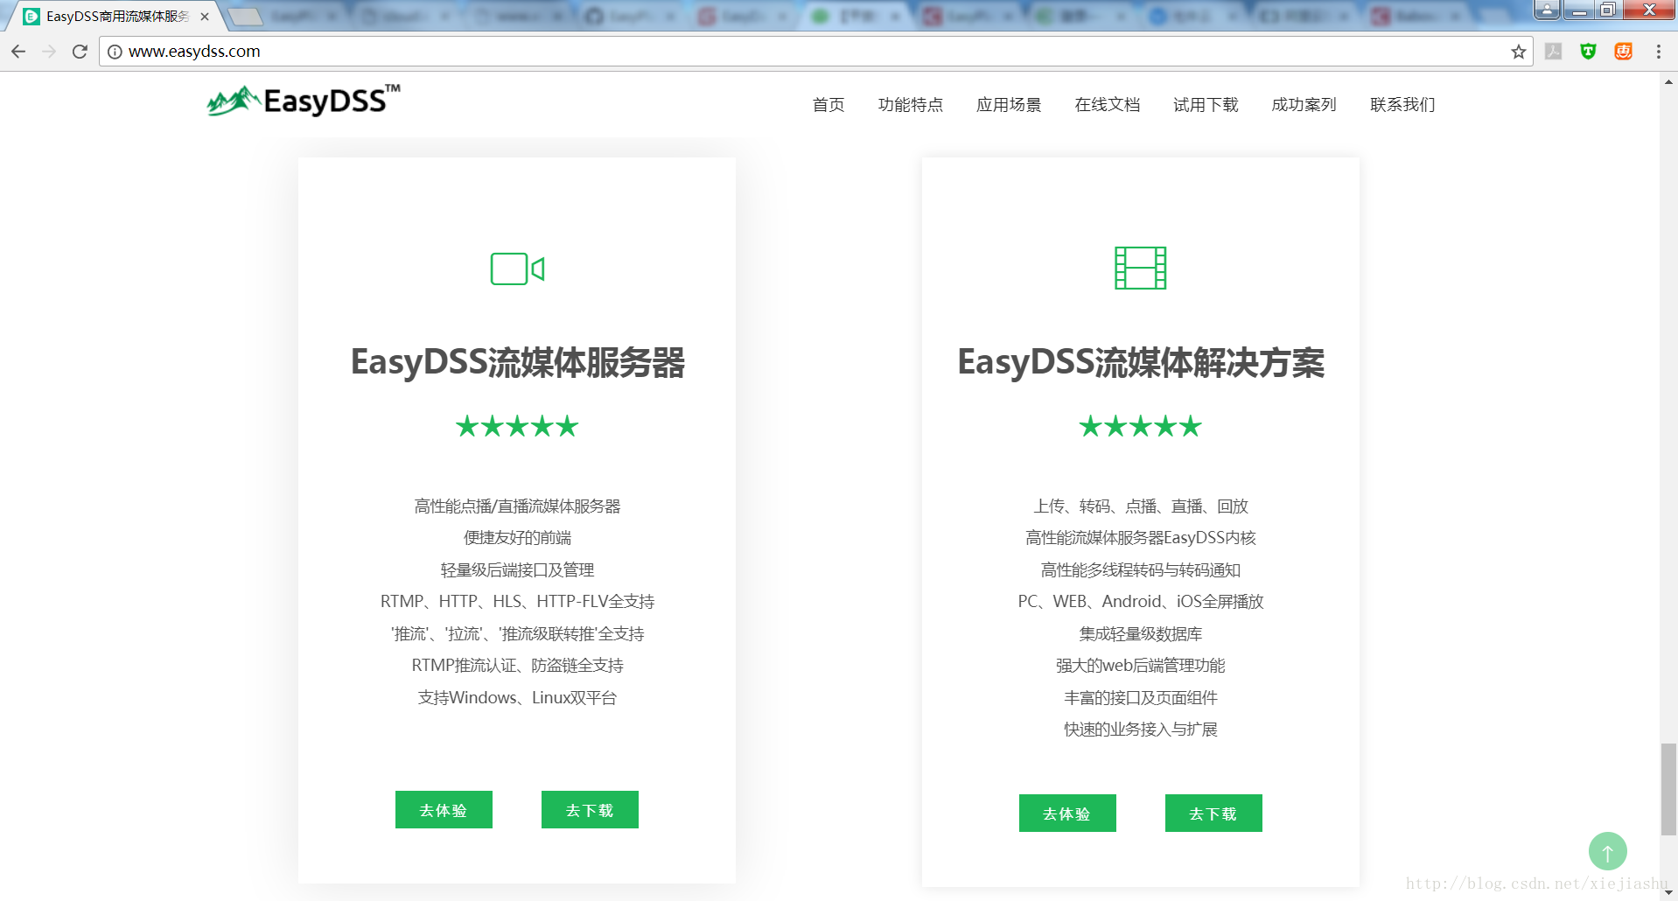Screen dimensions: 1678x901
Task: Click text 支持Windows、Linux双平台
Action: 517,697
